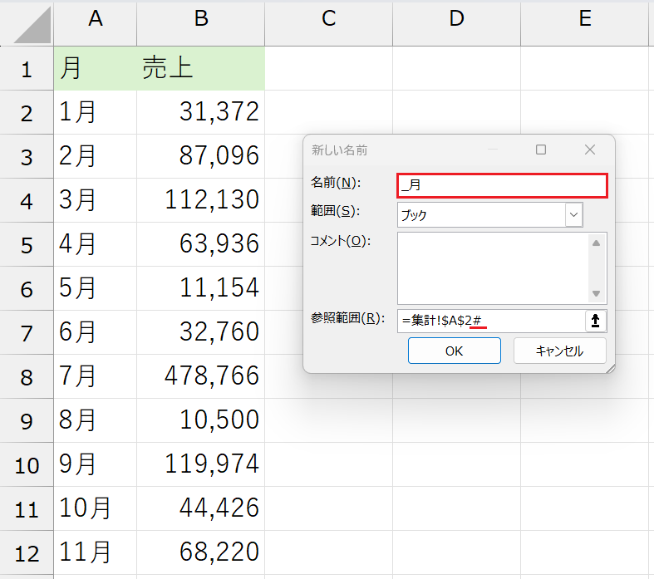Select the sales value 478,766

point(200,376)
